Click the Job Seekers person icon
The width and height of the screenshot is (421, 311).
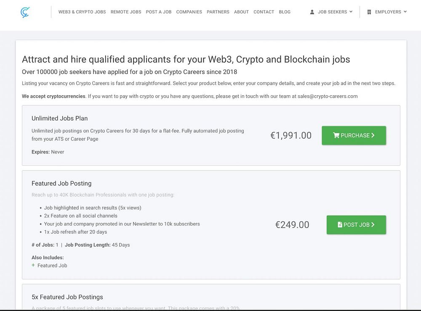point(312,12)
